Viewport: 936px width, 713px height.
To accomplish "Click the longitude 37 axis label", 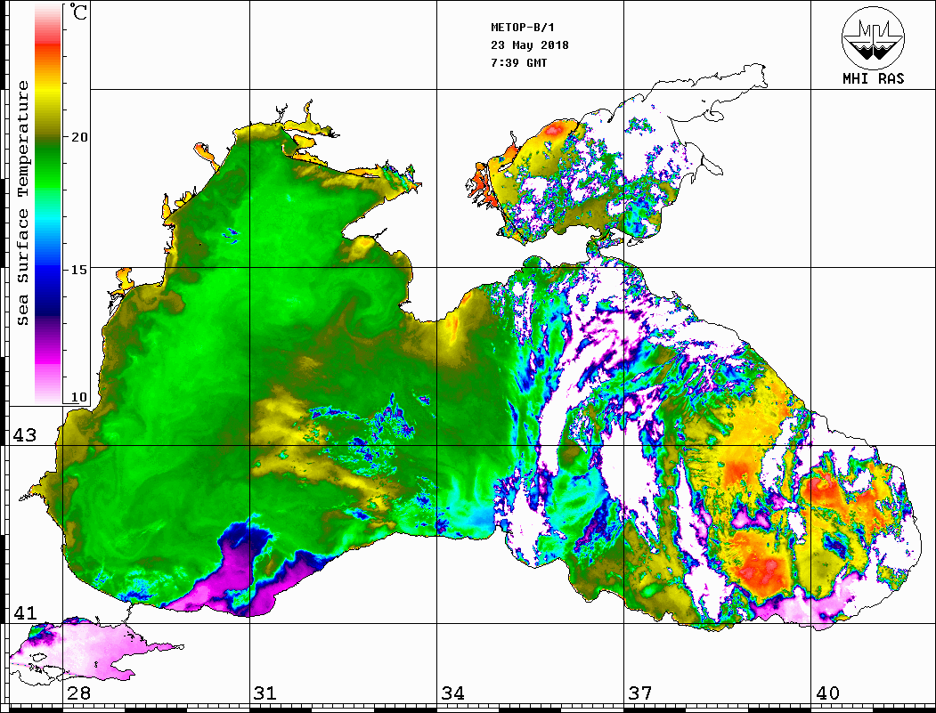I will click(640, 693).
